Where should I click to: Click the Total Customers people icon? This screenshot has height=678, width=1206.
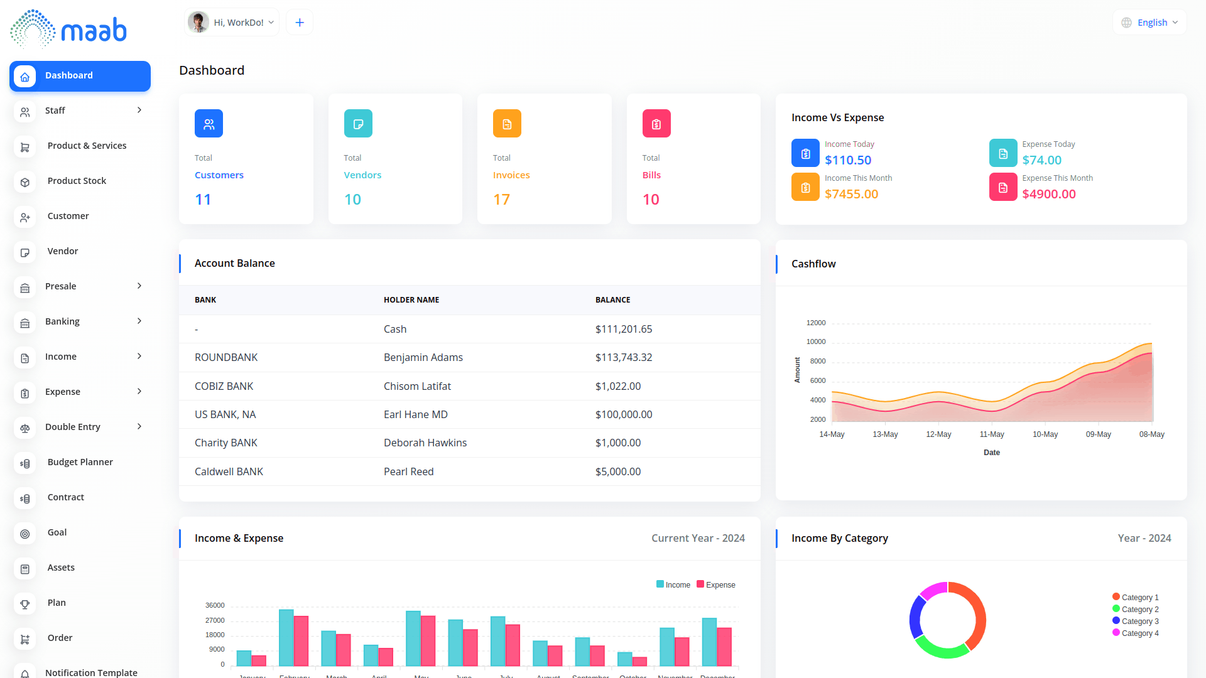point(209,124)
